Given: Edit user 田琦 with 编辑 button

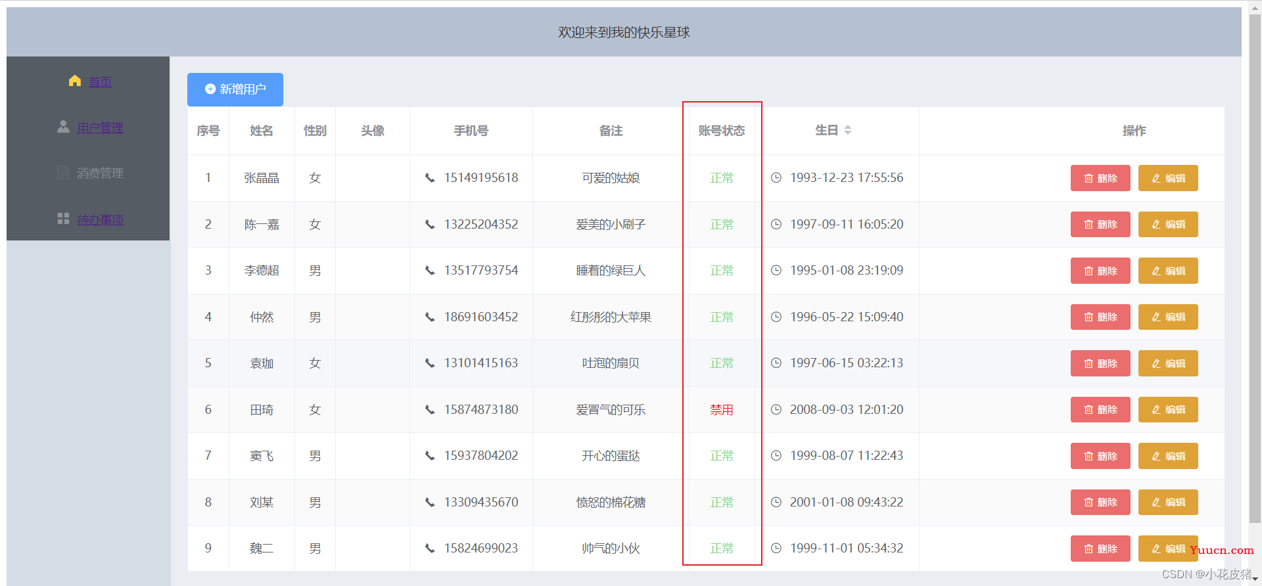Looking at the screenshot, I should [1168, 410].
